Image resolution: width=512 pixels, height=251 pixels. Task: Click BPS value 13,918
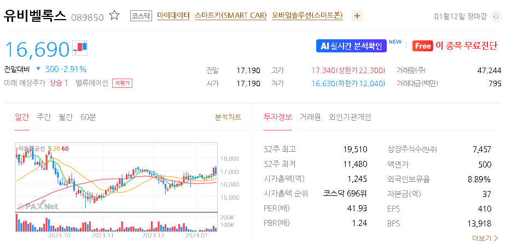(x=479, y=223)
